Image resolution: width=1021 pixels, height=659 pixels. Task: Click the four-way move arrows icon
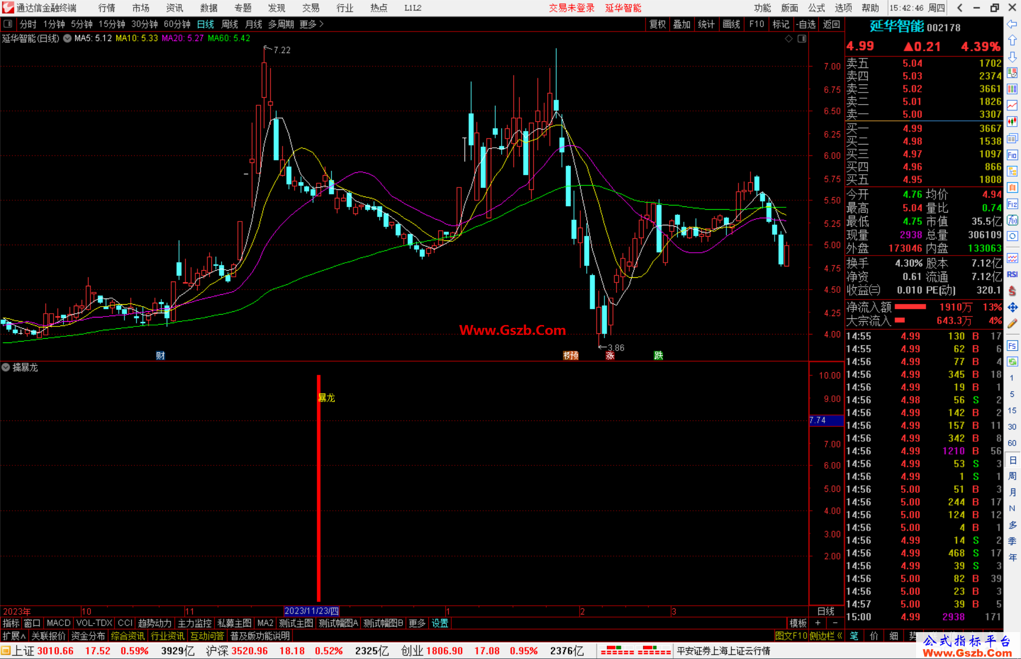click(x=1012, y=308)
